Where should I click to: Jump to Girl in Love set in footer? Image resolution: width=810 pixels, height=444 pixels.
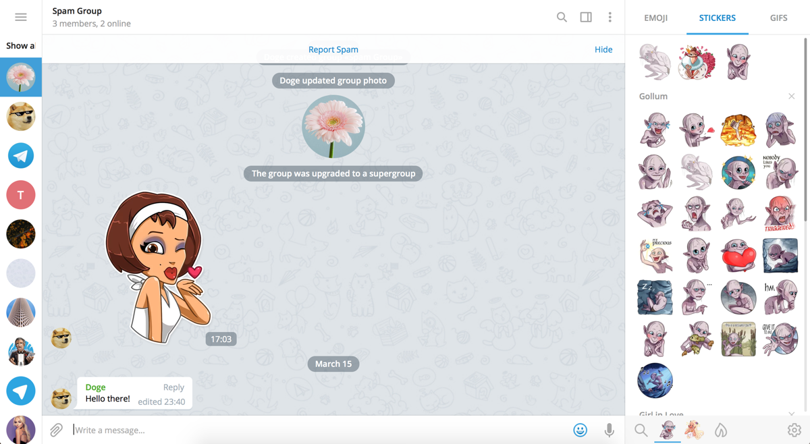click(x=694, y=429)
